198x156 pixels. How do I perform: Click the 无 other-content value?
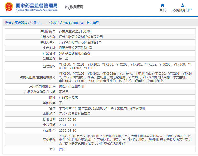click(61, 103)
